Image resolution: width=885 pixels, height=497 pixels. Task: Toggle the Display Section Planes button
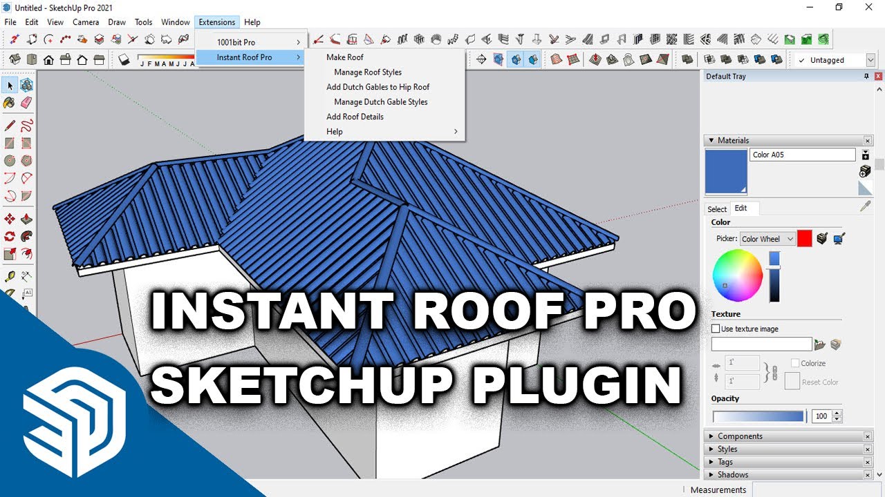tap(499, 59)
